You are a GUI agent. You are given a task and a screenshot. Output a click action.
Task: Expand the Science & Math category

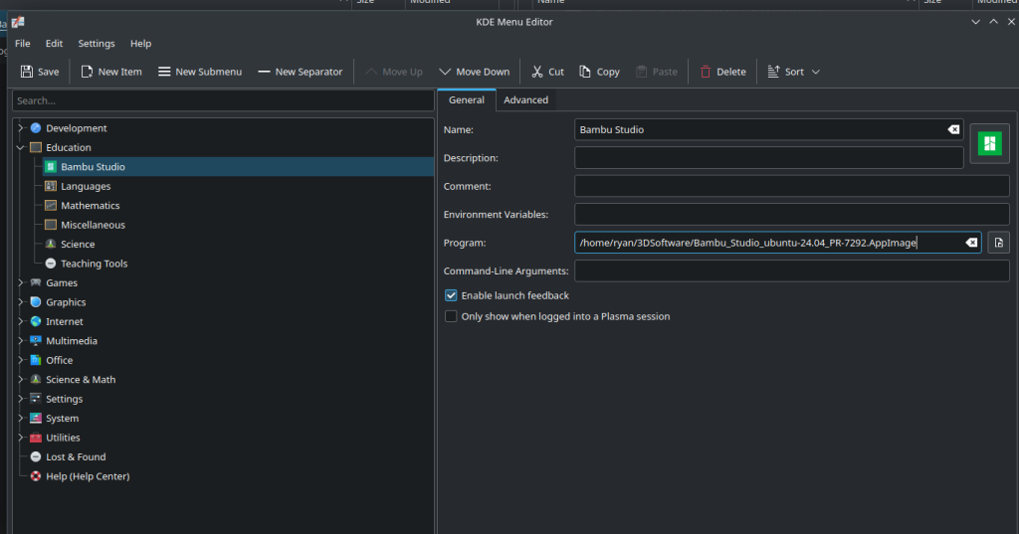click(x=21, y=380)
